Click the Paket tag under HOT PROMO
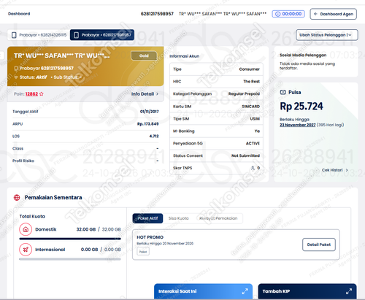This screenshot has height=300, width=365. tap(143, 252)
